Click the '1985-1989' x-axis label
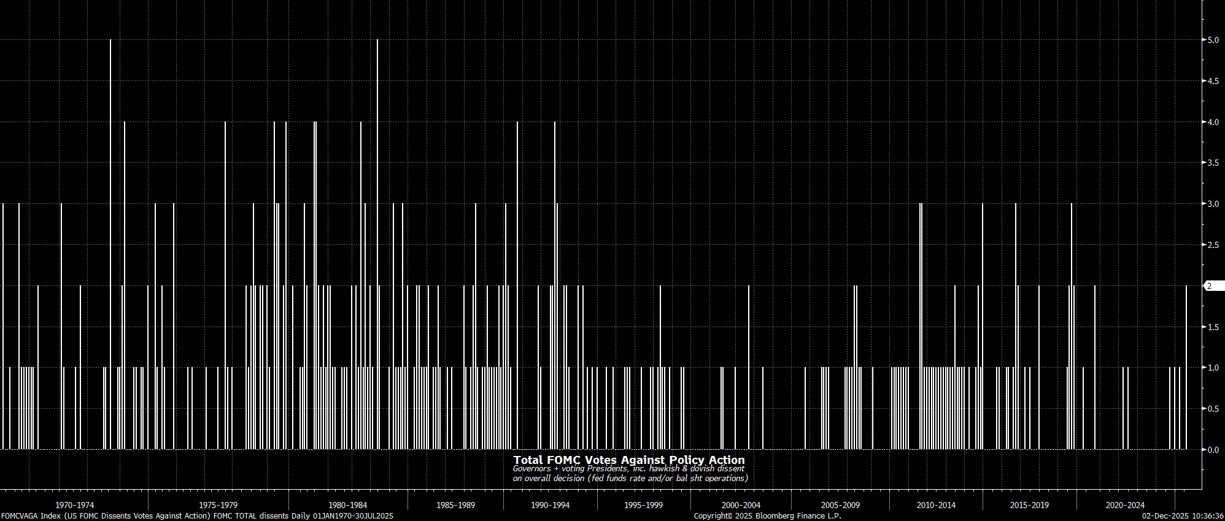The height and width of the screenshot is (521, 1225). pos(455,506)
